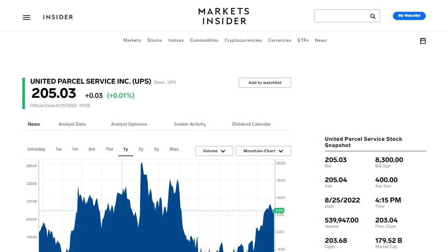
Task: Select the Intraday chart range
Action: tap(36, 149)
